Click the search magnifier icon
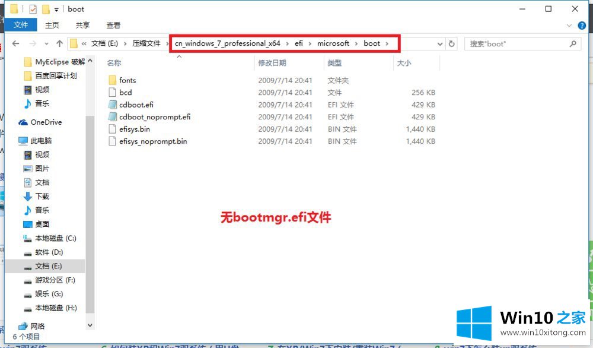This screenshot has height=348, width=593. pyautogui.click(x=573, y=44)
